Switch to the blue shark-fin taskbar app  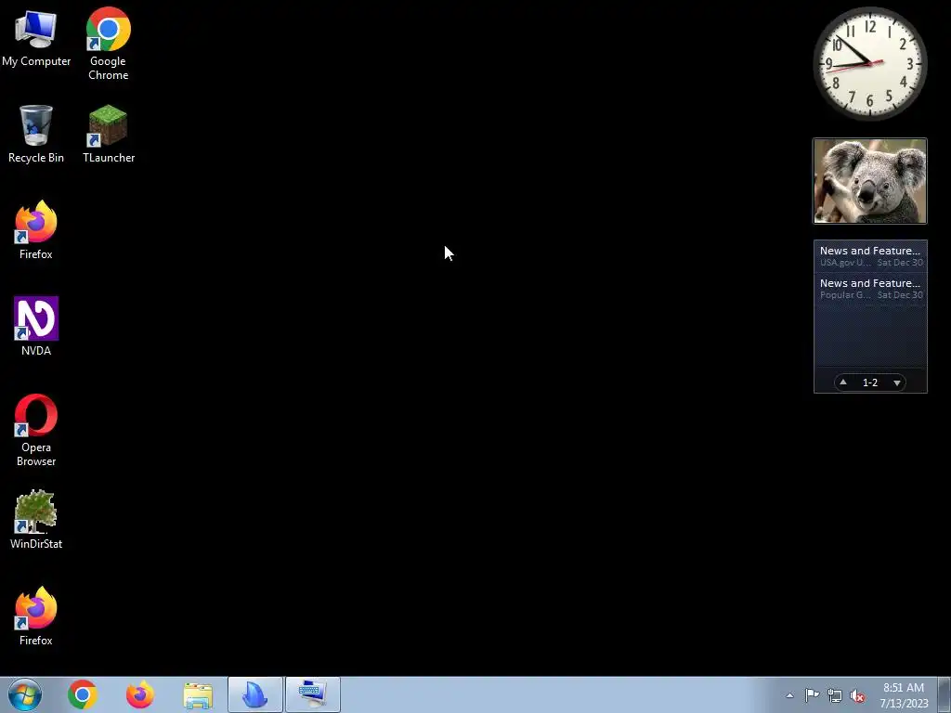(x=254, y=694)
